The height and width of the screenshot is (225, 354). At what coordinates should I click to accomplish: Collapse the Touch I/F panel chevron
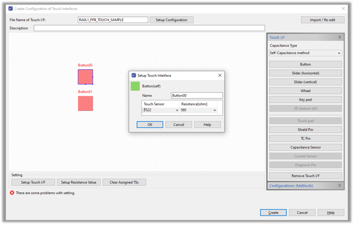(x=340, y=37)
